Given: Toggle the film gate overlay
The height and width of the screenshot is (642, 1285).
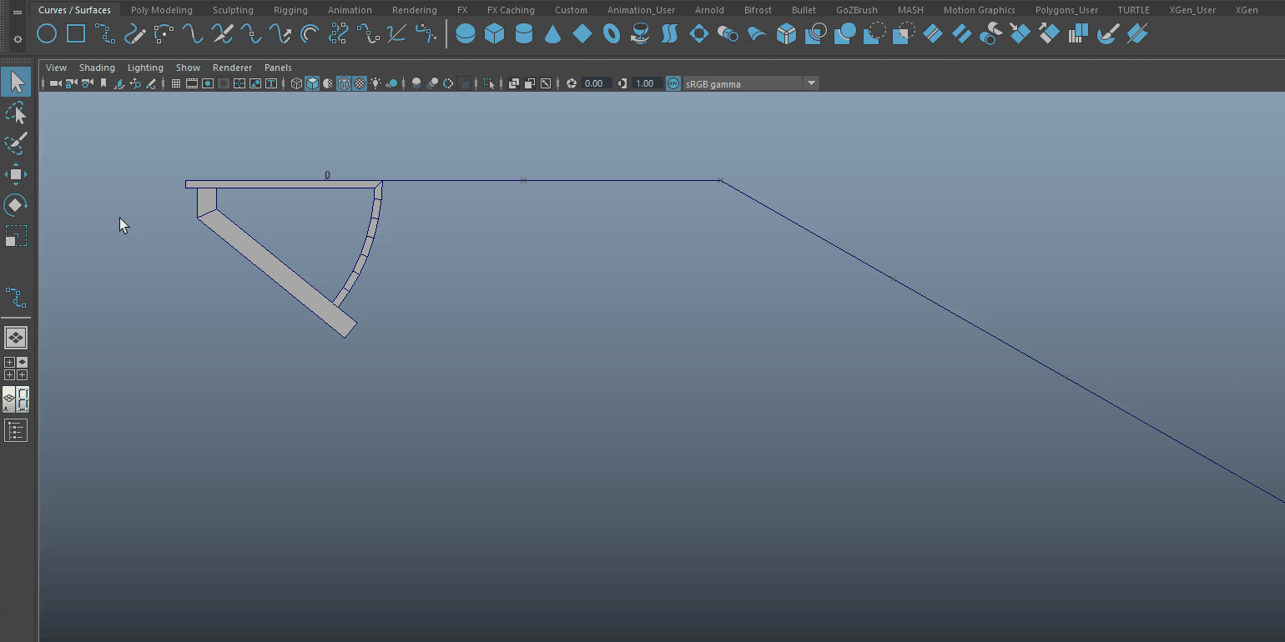Looking at the screenshot, I should 192,83.
